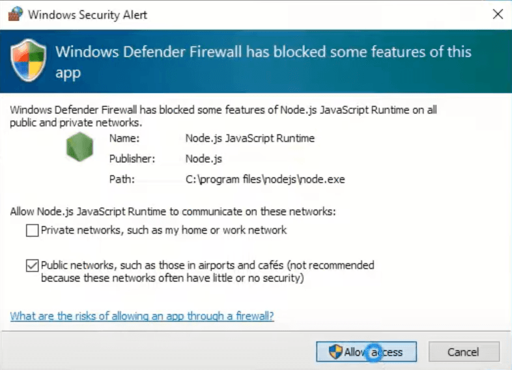
Task: Click the 'Name:' field label
Action: 124,138
